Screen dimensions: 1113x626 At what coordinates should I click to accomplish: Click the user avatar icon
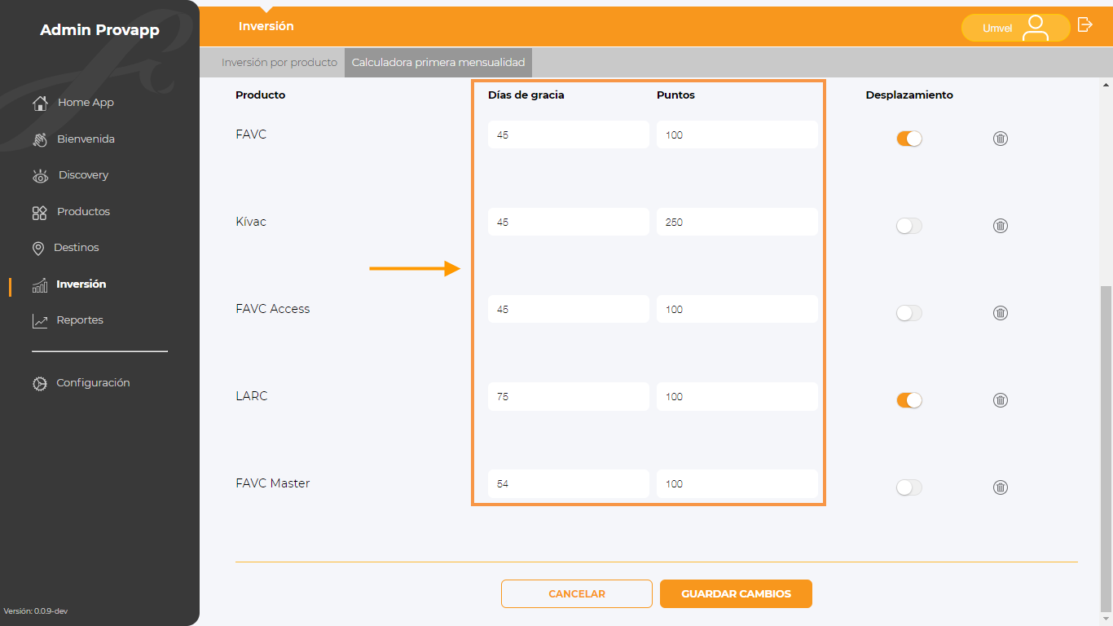point(1036,28)
